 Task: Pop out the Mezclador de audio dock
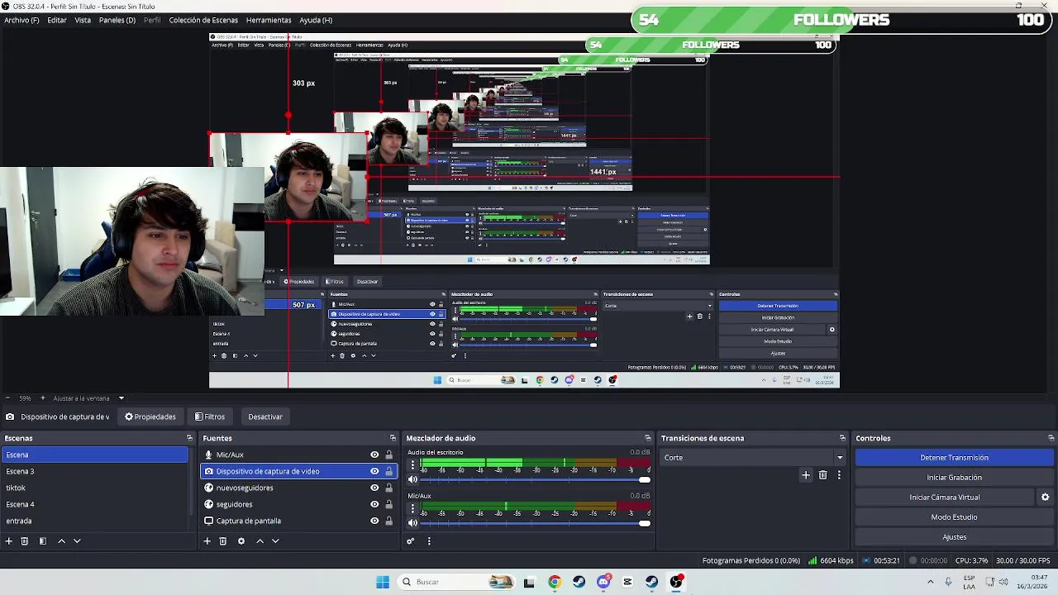pos(648,438)
